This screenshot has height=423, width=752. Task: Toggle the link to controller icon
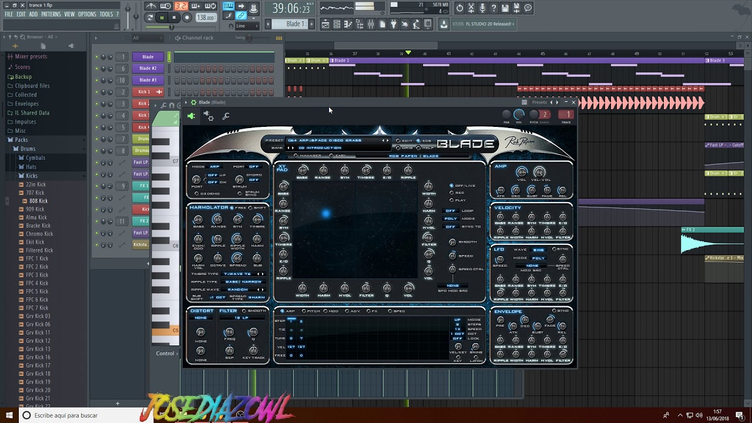tap(241, 15)
